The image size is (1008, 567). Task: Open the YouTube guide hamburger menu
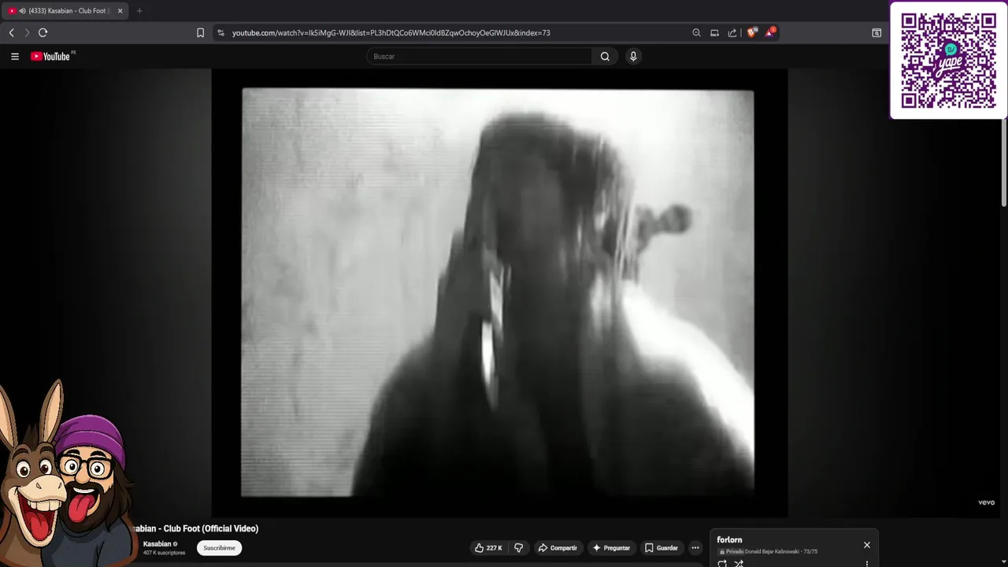coord(14,56)
